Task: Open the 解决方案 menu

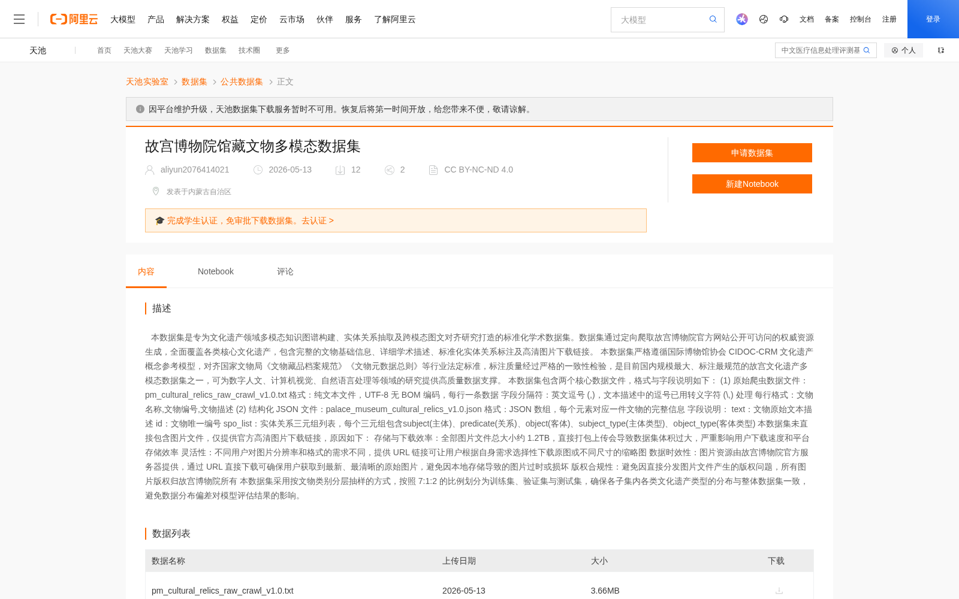Action: (x=193, y=19)
